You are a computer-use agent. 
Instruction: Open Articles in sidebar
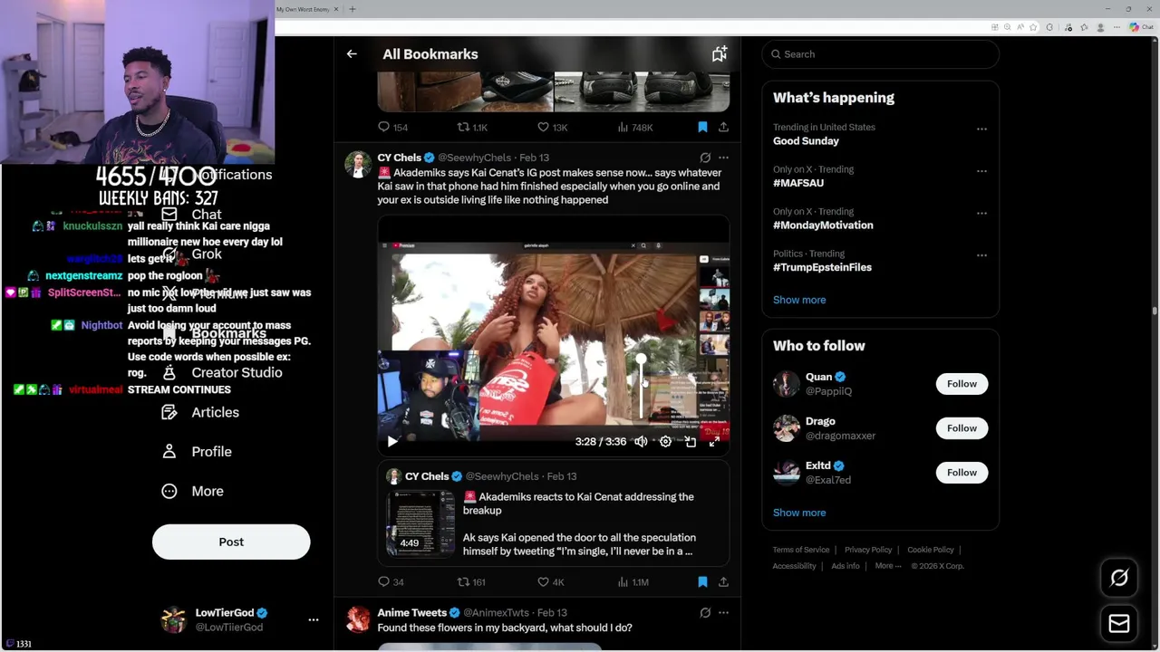(x=200, y=413)
